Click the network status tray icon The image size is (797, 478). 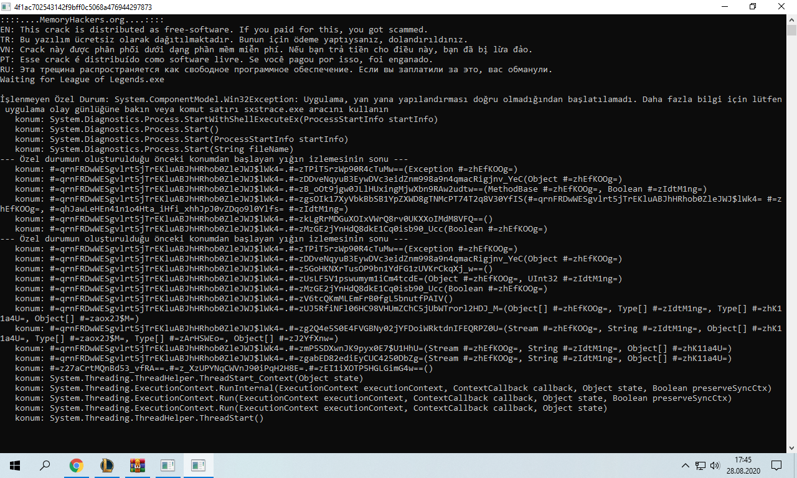click(700, 466)
